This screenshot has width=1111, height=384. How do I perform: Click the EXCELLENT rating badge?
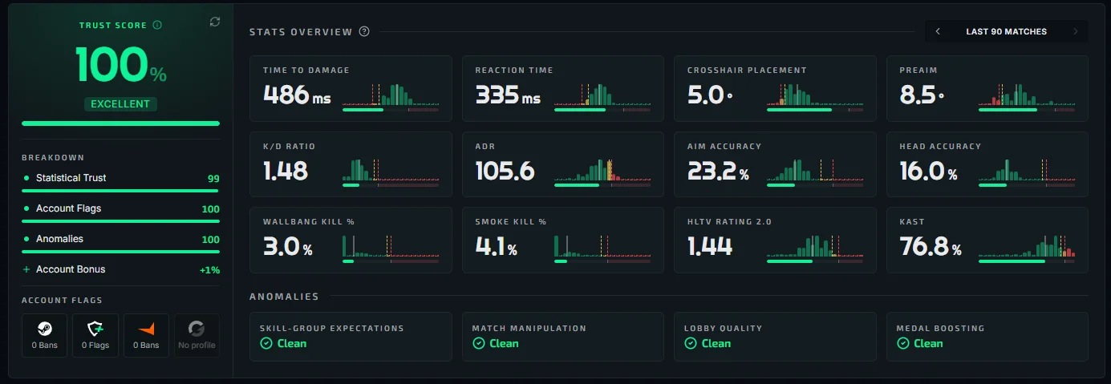coord(120,104)
